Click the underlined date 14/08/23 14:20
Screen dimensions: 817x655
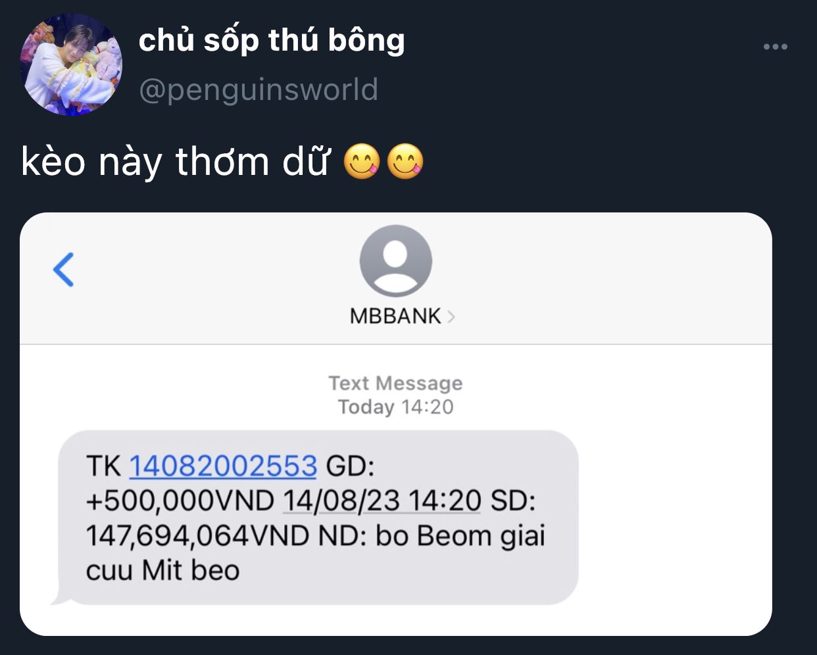click(382, 501)
